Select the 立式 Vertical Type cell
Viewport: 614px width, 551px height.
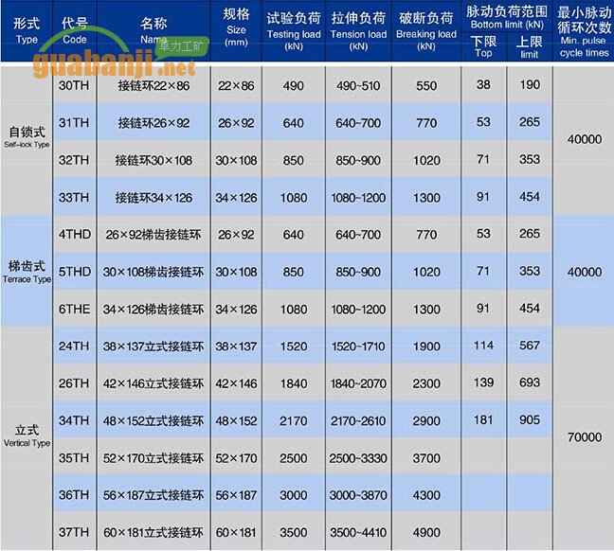[27, 436]
